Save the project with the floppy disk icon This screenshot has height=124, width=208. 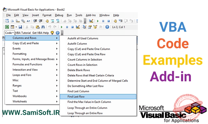(x=20, y=27)
